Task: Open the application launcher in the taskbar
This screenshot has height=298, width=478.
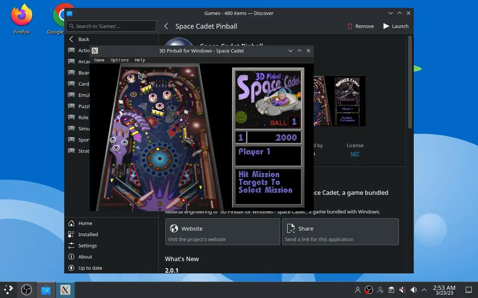Action: pos(8,289)
